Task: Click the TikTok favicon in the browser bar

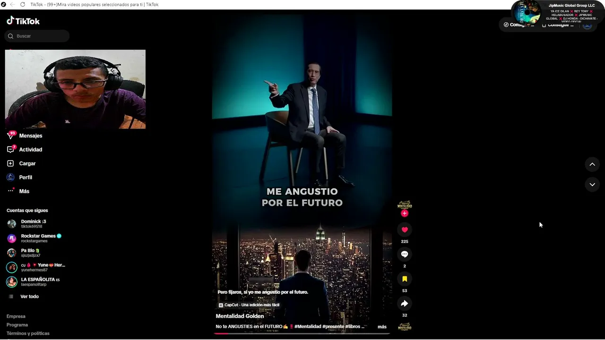Action: [3, 4]
